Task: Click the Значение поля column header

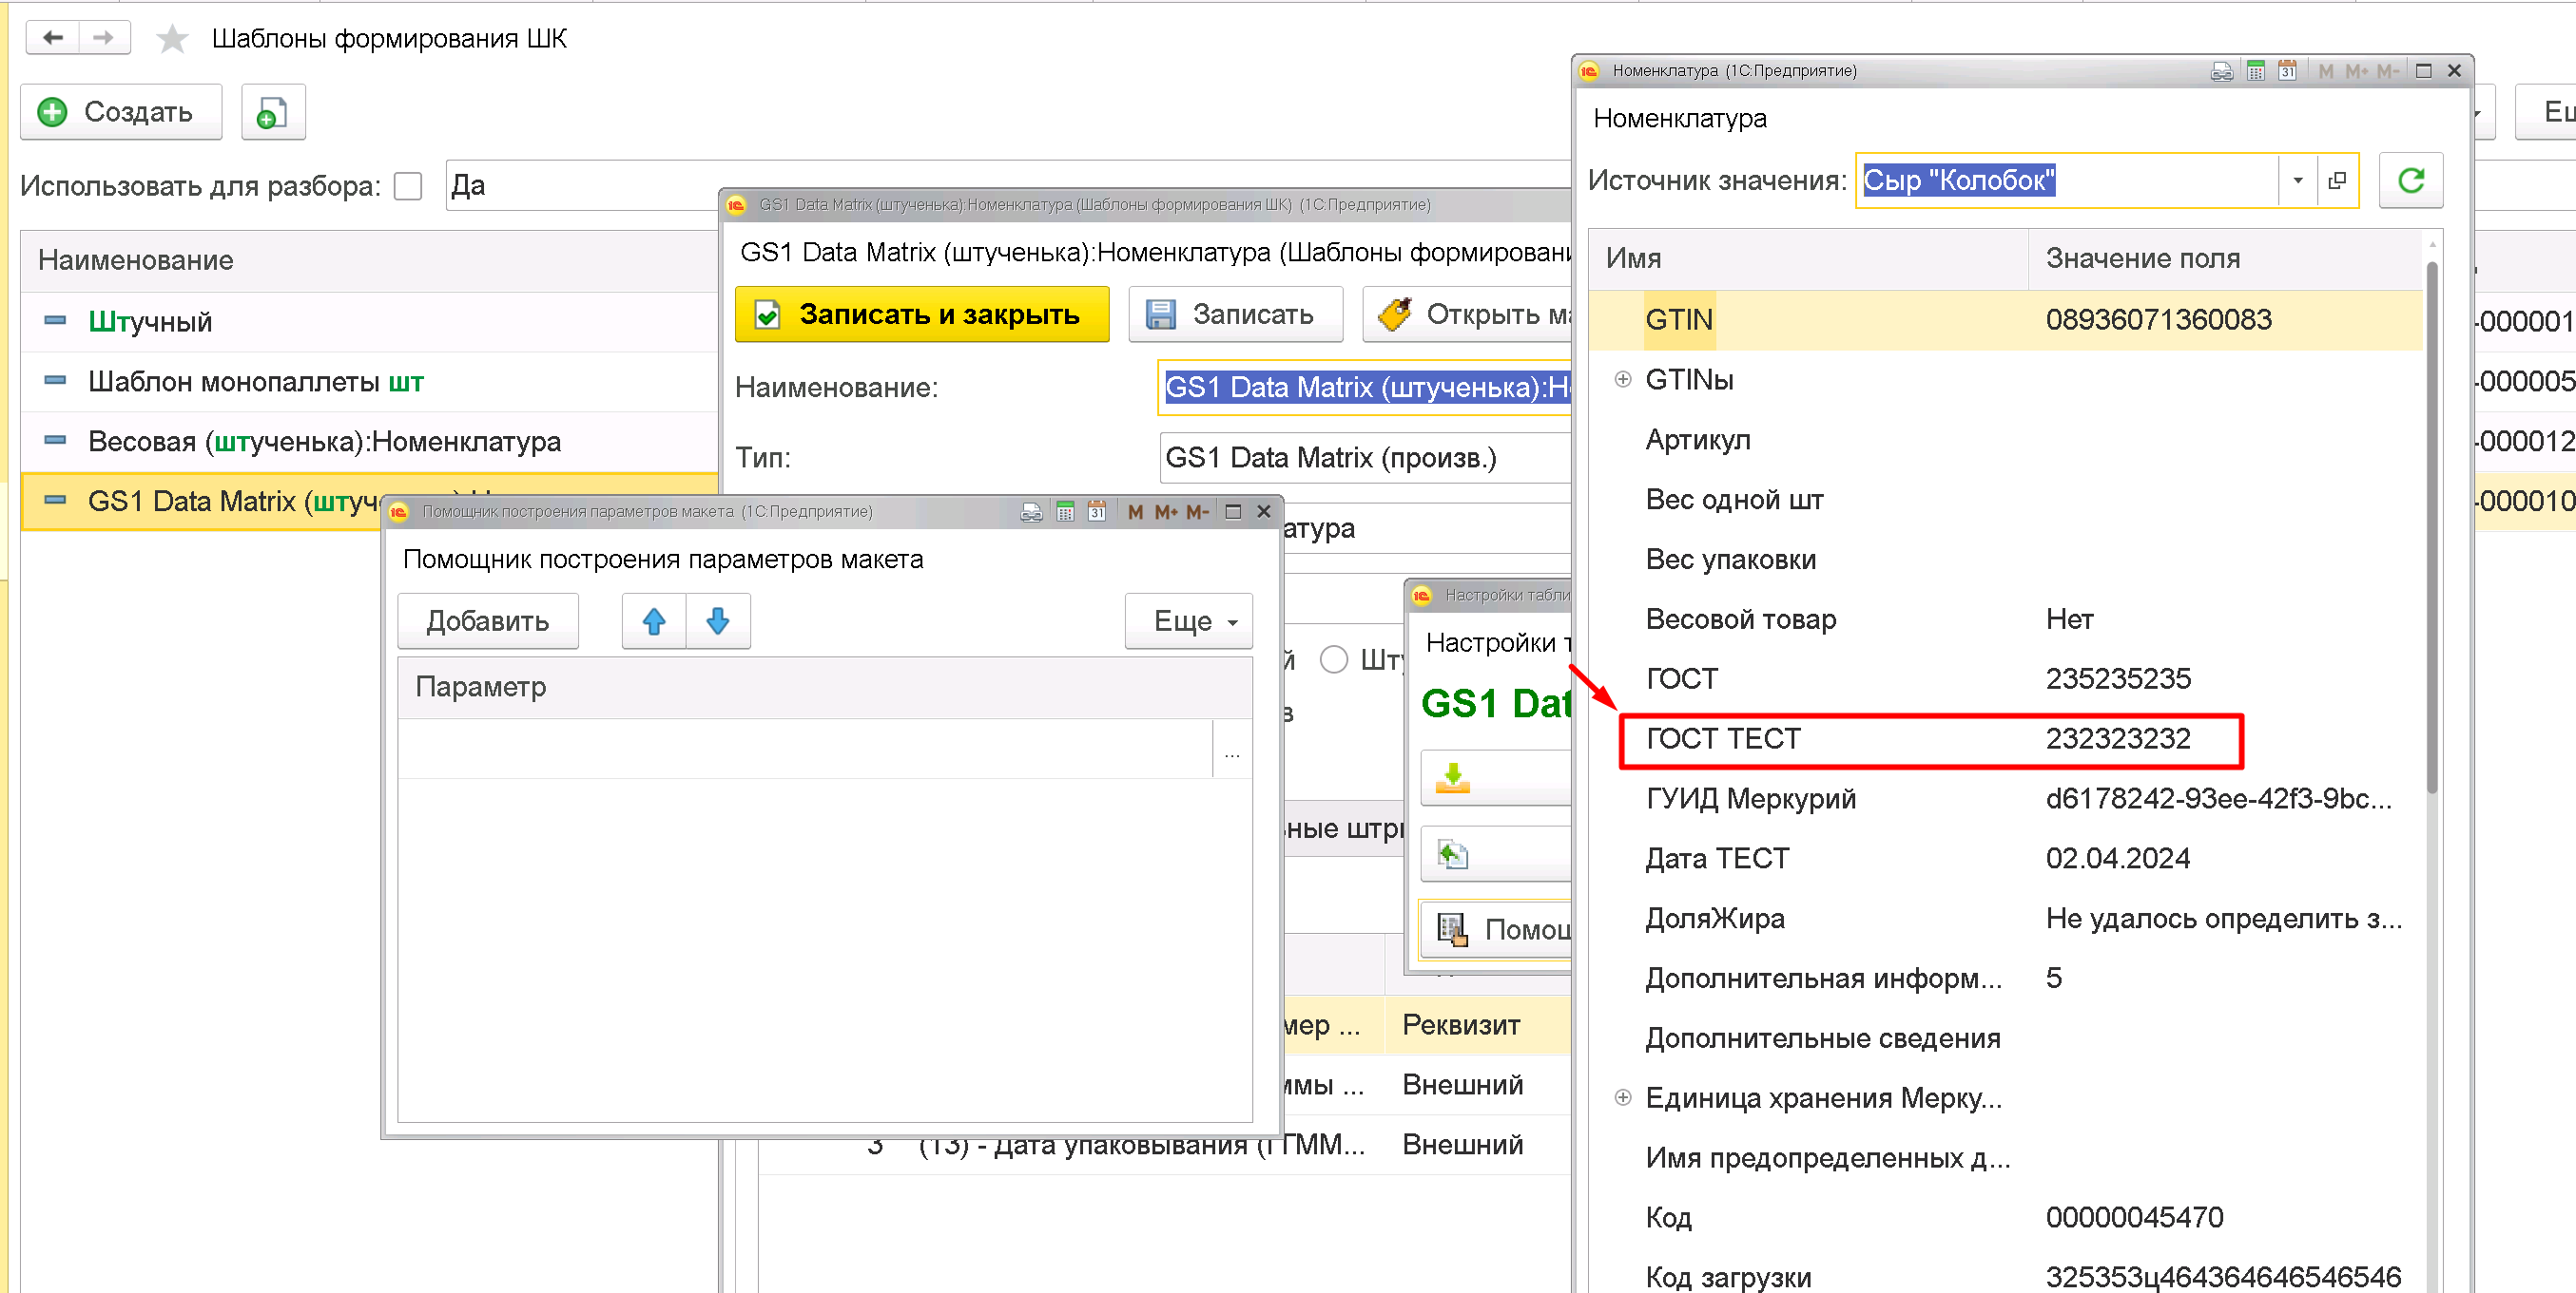Action: tap(2225, 258)
